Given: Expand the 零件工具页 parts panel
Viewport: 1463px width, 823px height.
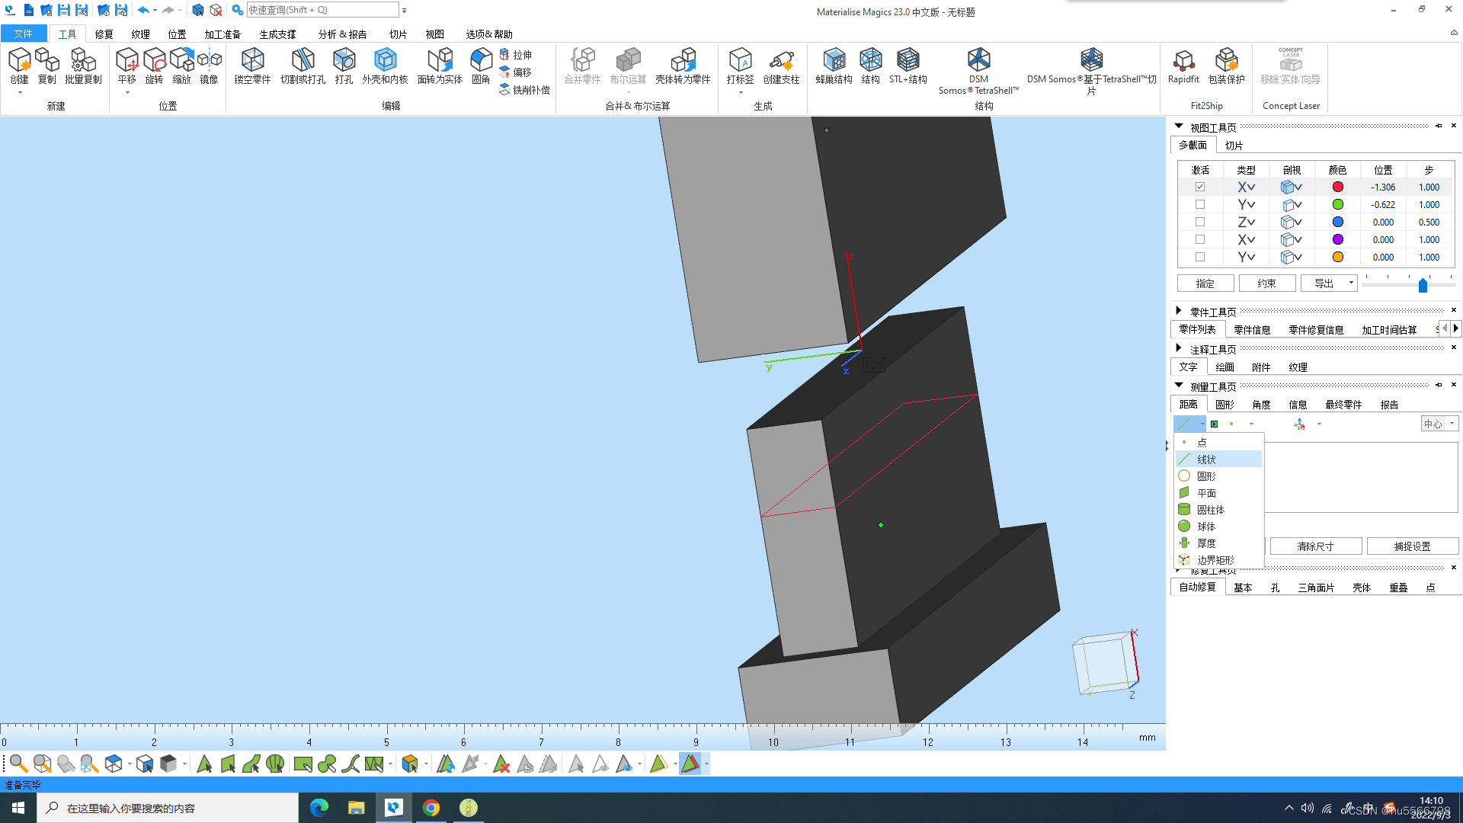Looking at the screenshot, I should tap(1179, 311).
